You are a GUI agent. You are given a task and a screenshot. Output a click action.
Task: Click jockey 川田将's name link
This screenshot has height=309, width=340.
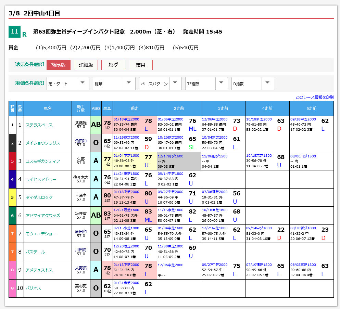(81, 250)
